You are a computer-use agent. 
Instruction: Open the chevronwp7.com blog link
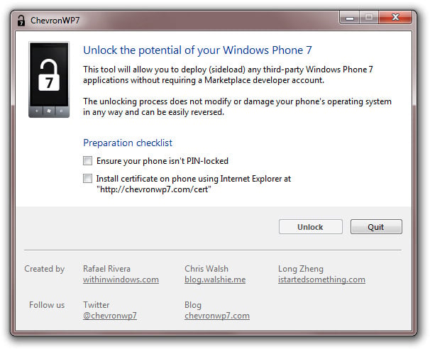217,316
